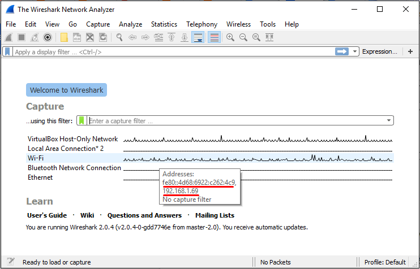Open the View menu
This screenshot has width=420, height=269.
pyautogui.click(x=52, y=24)
